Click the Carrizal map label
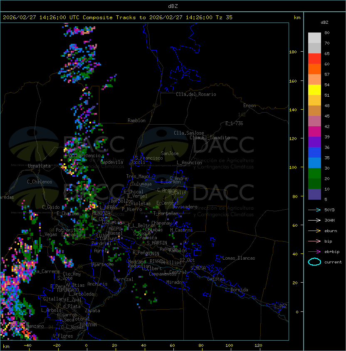The image size is (346, 351). point(123,279)
